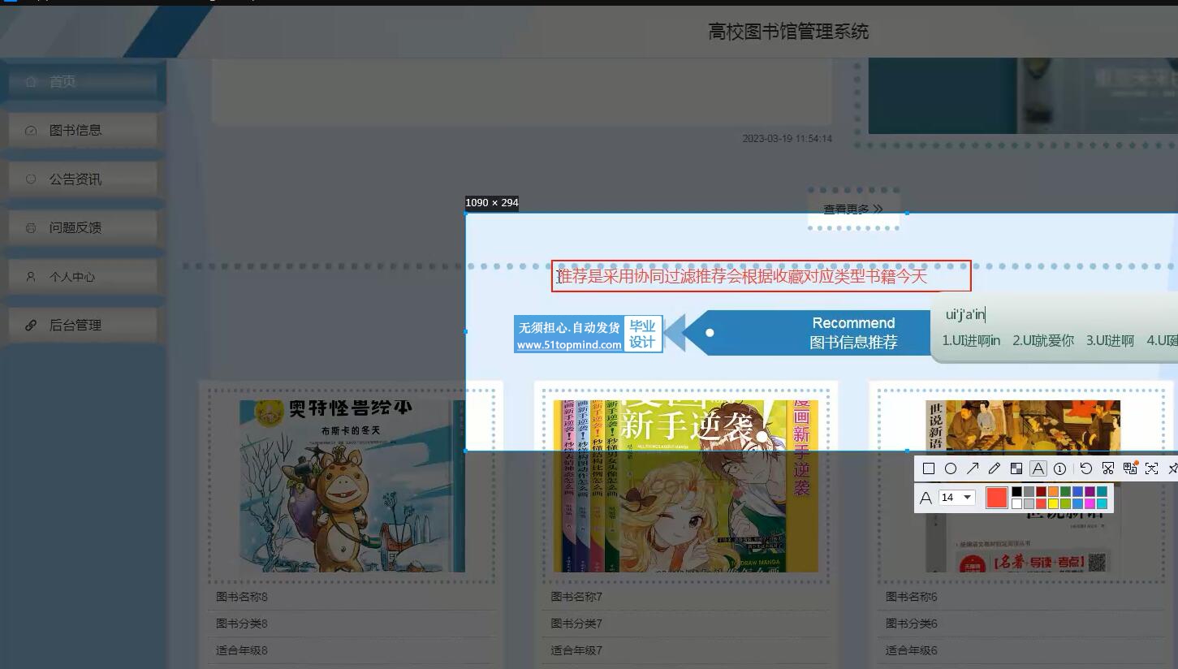This screenshot has width=1178, height=669.
Task: Click the user icon beside 个人中心
Action: point(31,276)
